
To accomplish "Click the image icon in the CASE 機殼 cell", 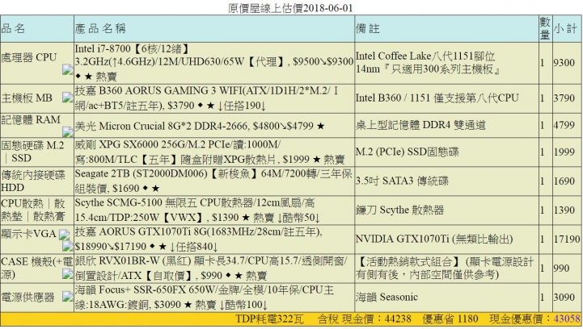I will [67, 274].
